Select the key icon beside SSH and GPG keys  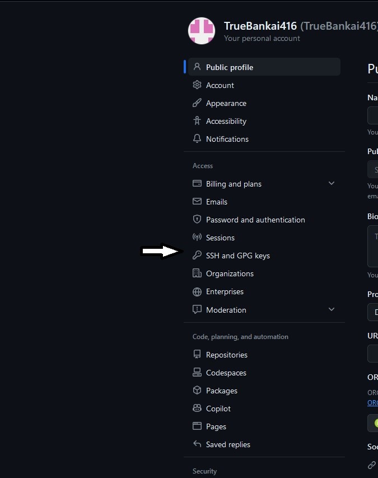point(197,255)
